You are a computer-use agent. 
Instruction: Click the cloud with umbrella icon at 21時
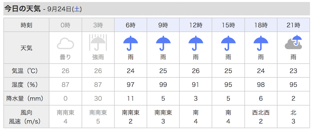click(x=294, y=42)
